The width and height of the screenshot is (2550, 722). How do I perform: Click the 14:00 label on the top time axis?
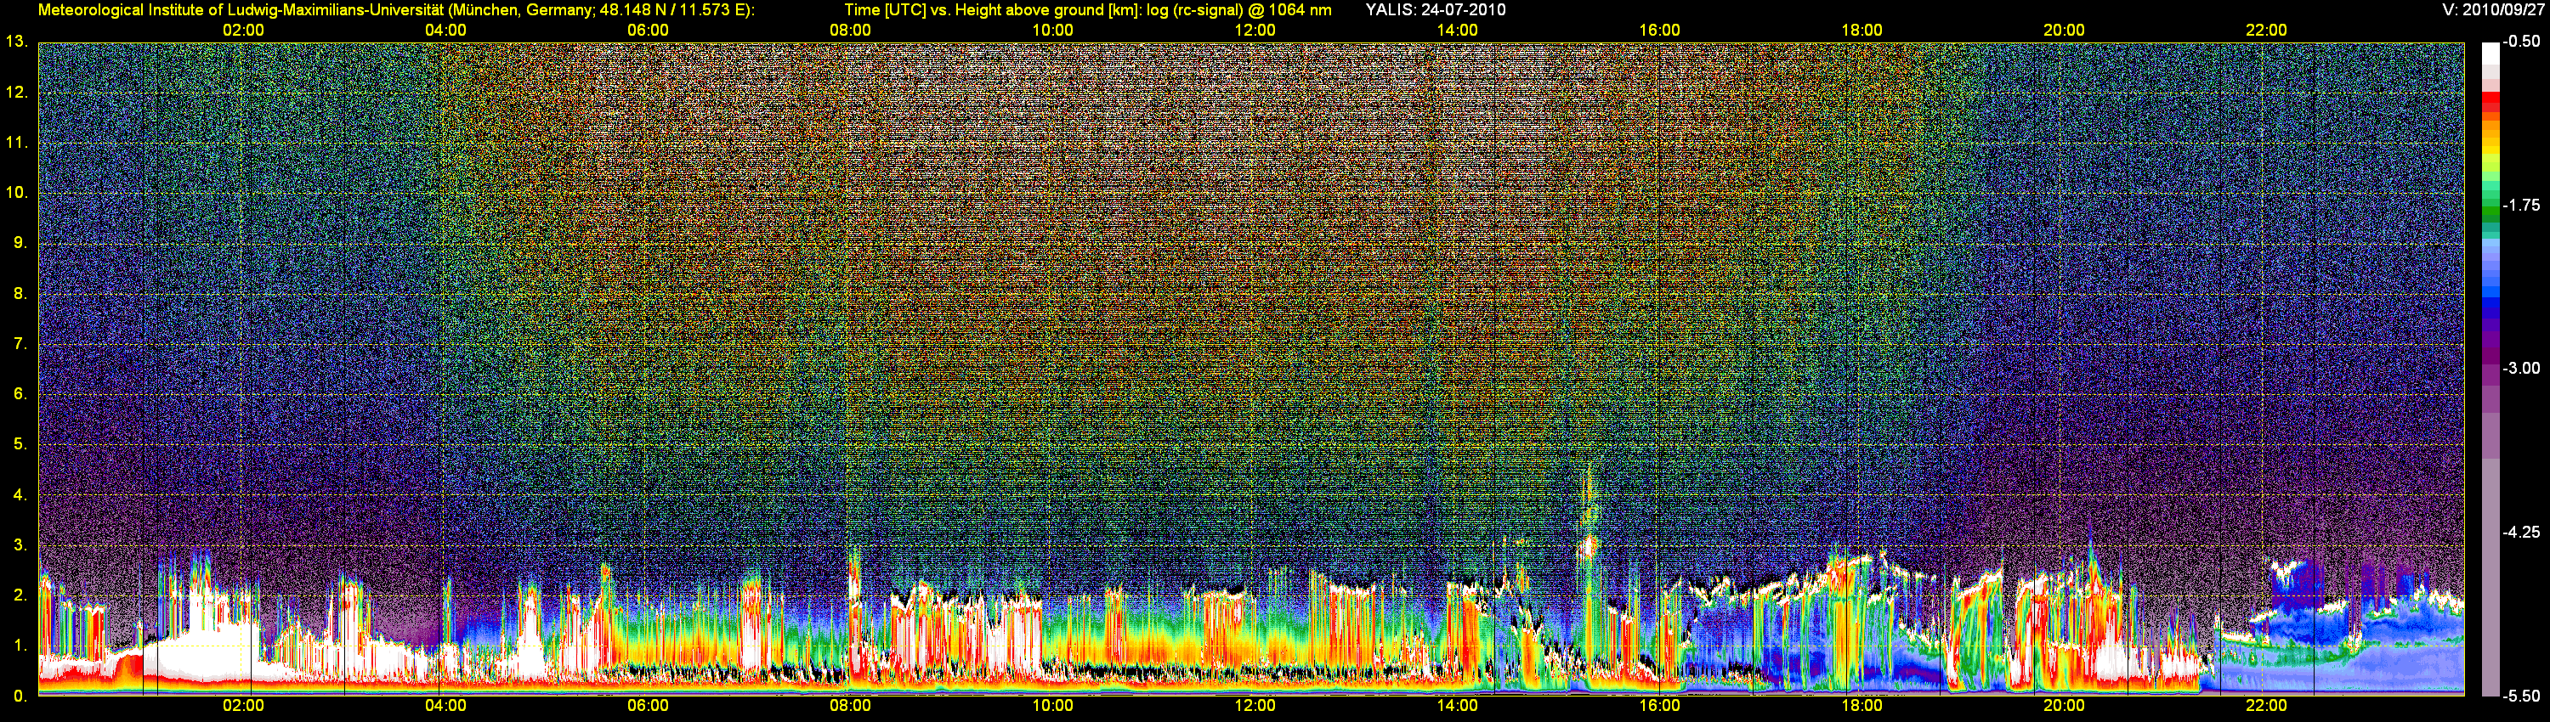tap(1457, 30)
